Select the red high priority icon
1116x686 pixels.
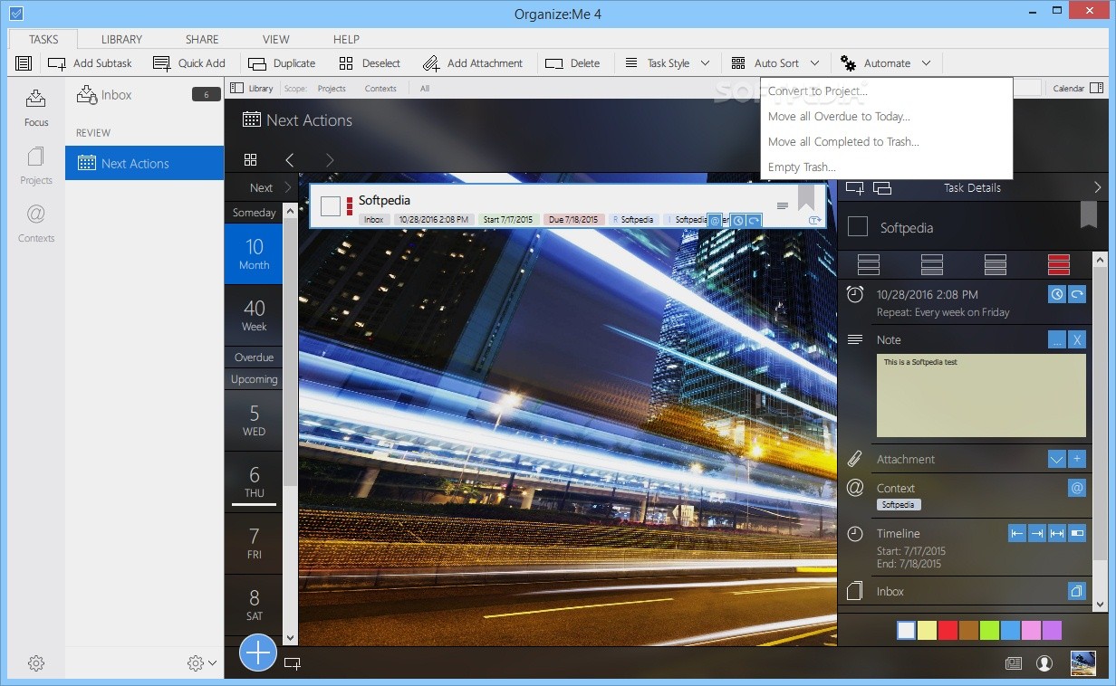pos(1059,264)
